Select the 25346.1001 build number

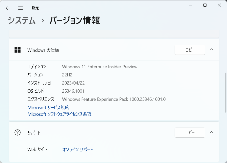point(73,91)
